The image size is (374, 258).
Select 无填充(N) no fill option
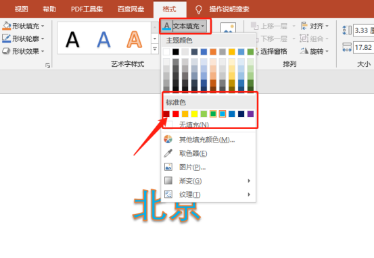tap(208, 124)
